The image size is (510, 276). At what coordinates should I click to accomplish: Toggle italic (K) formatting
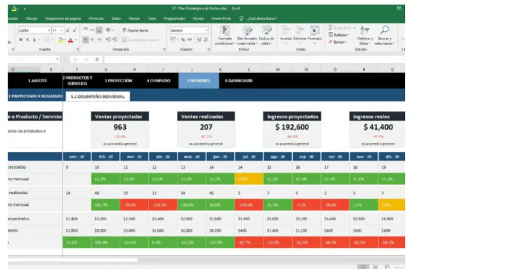[28, 40]
